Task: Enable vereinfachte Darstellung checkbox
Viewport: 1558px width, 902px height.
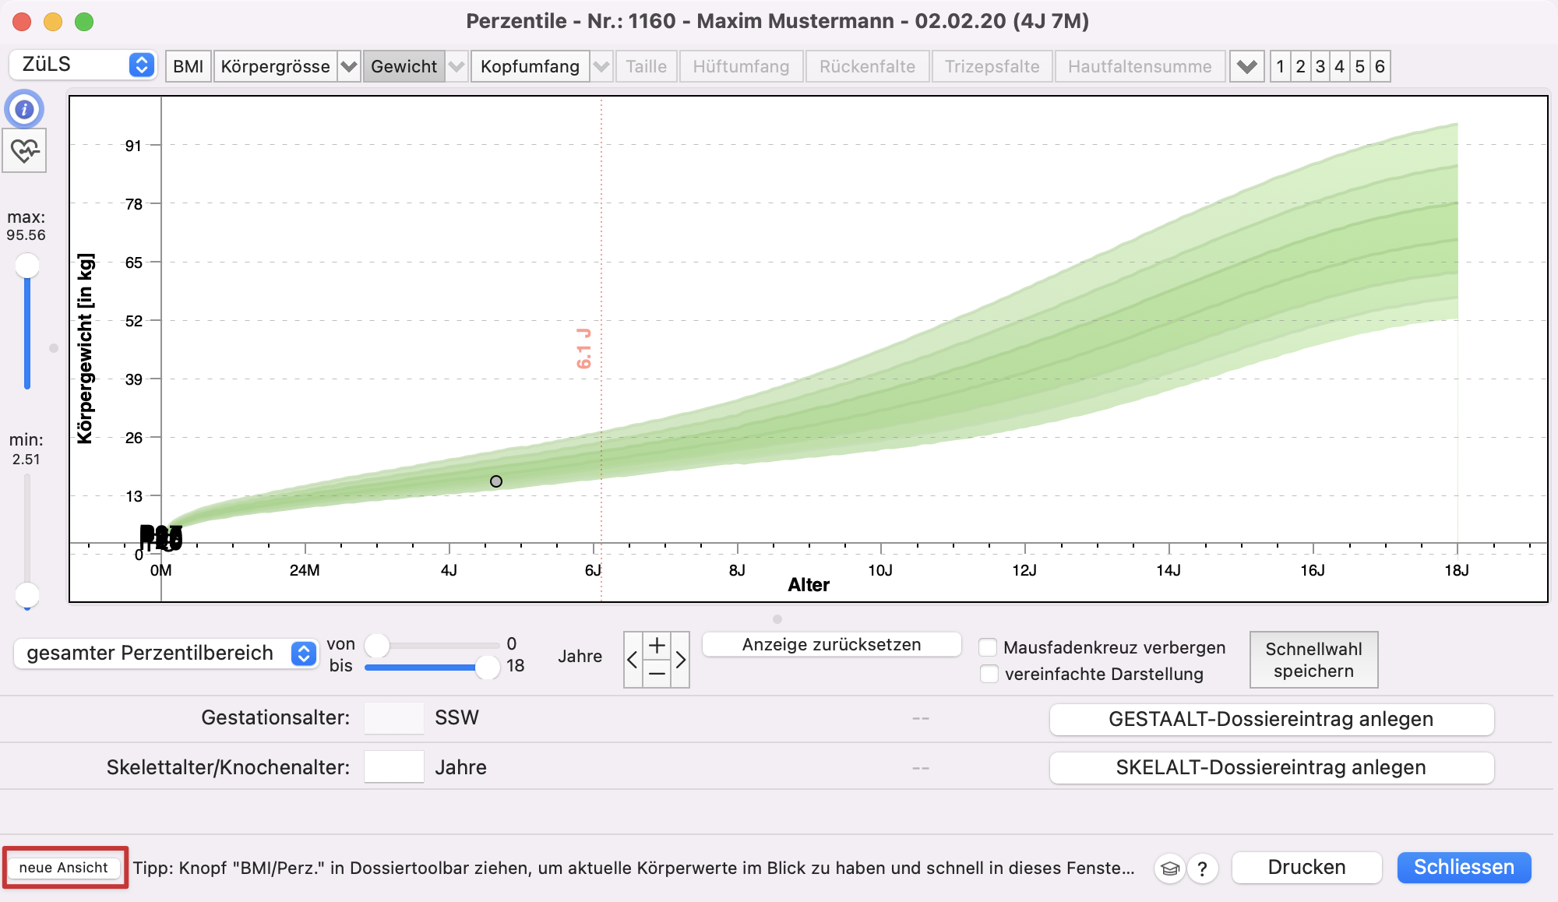Action: click(988, 674)
